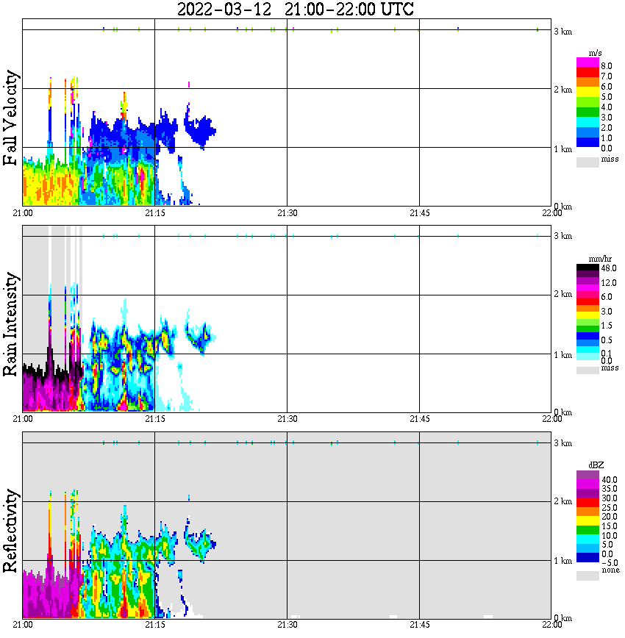Screen dimensions: 625x638
Task: Click the 2 km label of Rain Intensity plot
Action: point(562,294)
